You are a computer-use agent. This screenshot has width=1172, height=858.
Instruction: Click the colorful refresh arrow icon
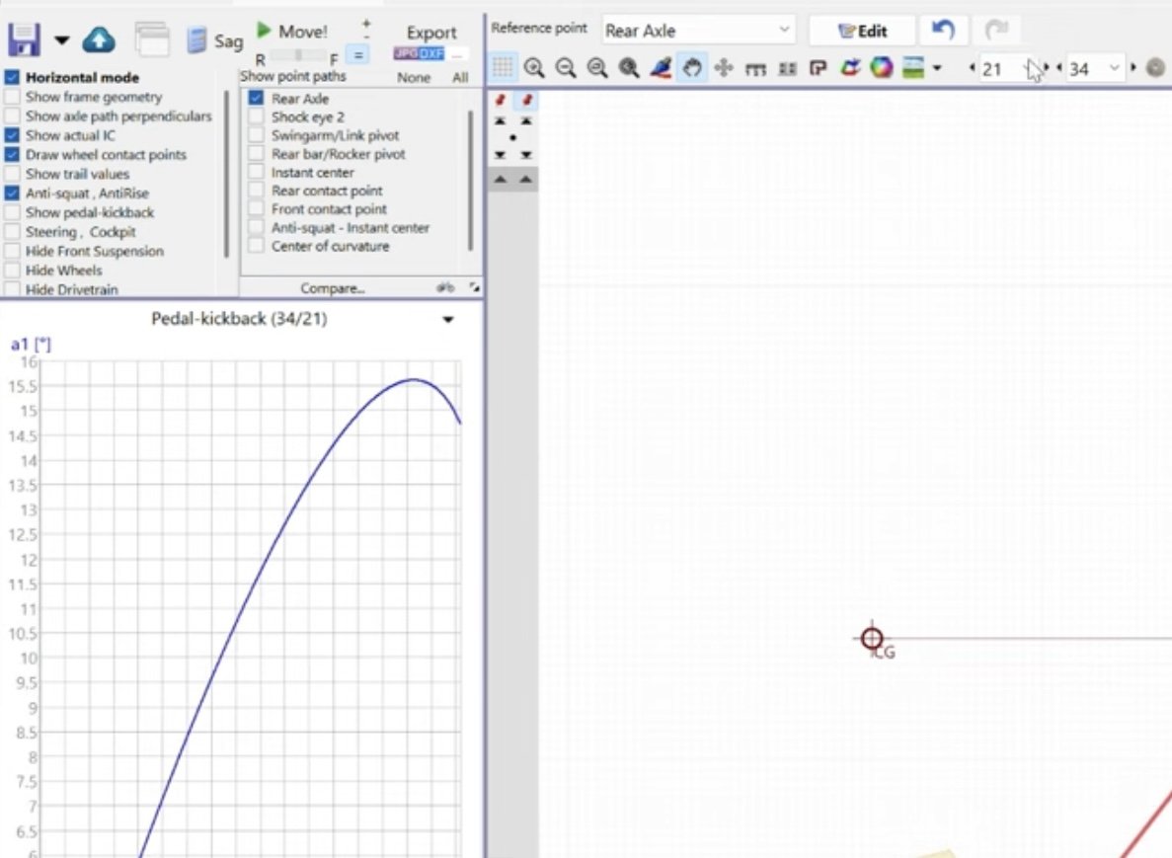(850, 68)
